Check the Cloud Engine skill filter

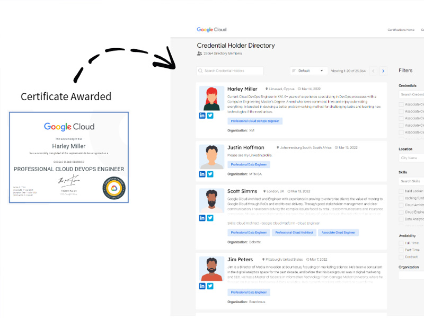(401, 213)
